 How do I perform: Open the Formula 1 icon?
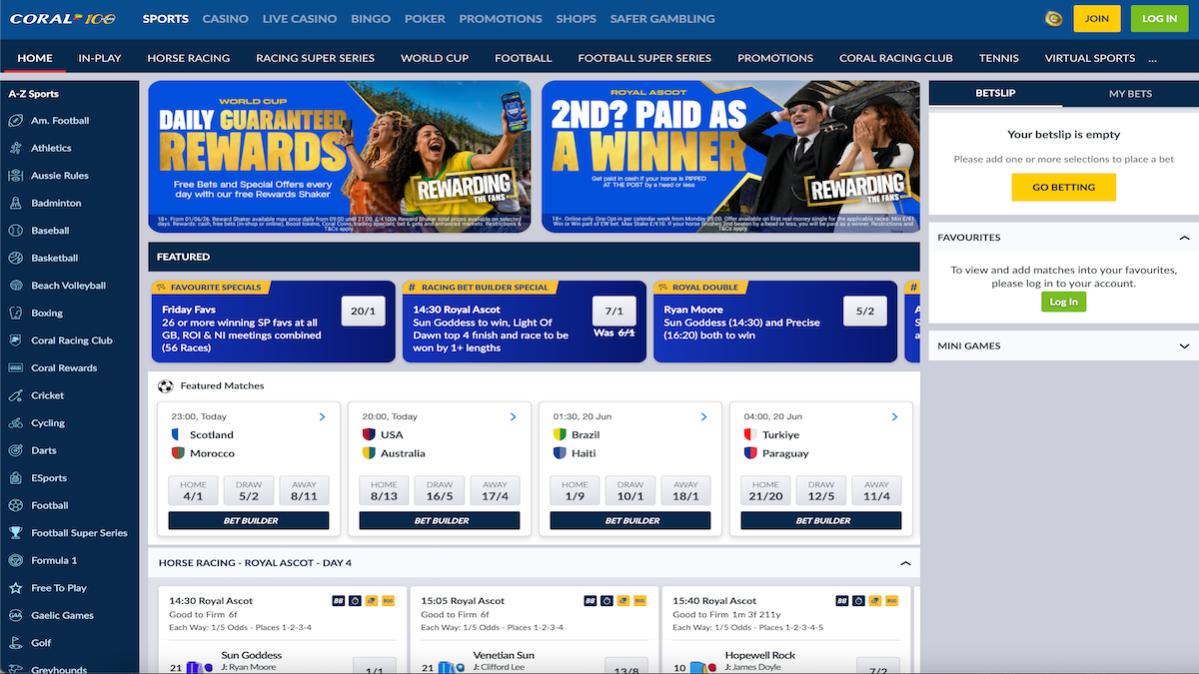(15, 560)
